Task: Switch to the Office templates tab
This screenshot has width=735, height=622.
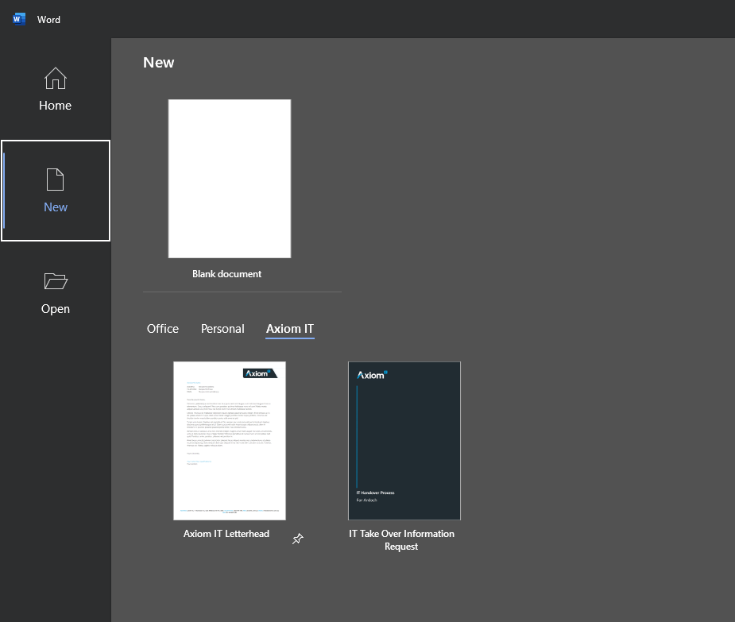Action: point(163,329)
